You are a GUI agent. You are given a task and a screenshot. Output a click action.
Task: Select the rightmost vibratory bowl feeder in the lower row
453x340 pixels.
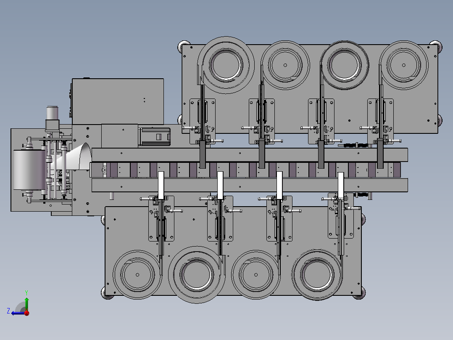point(317,275)
